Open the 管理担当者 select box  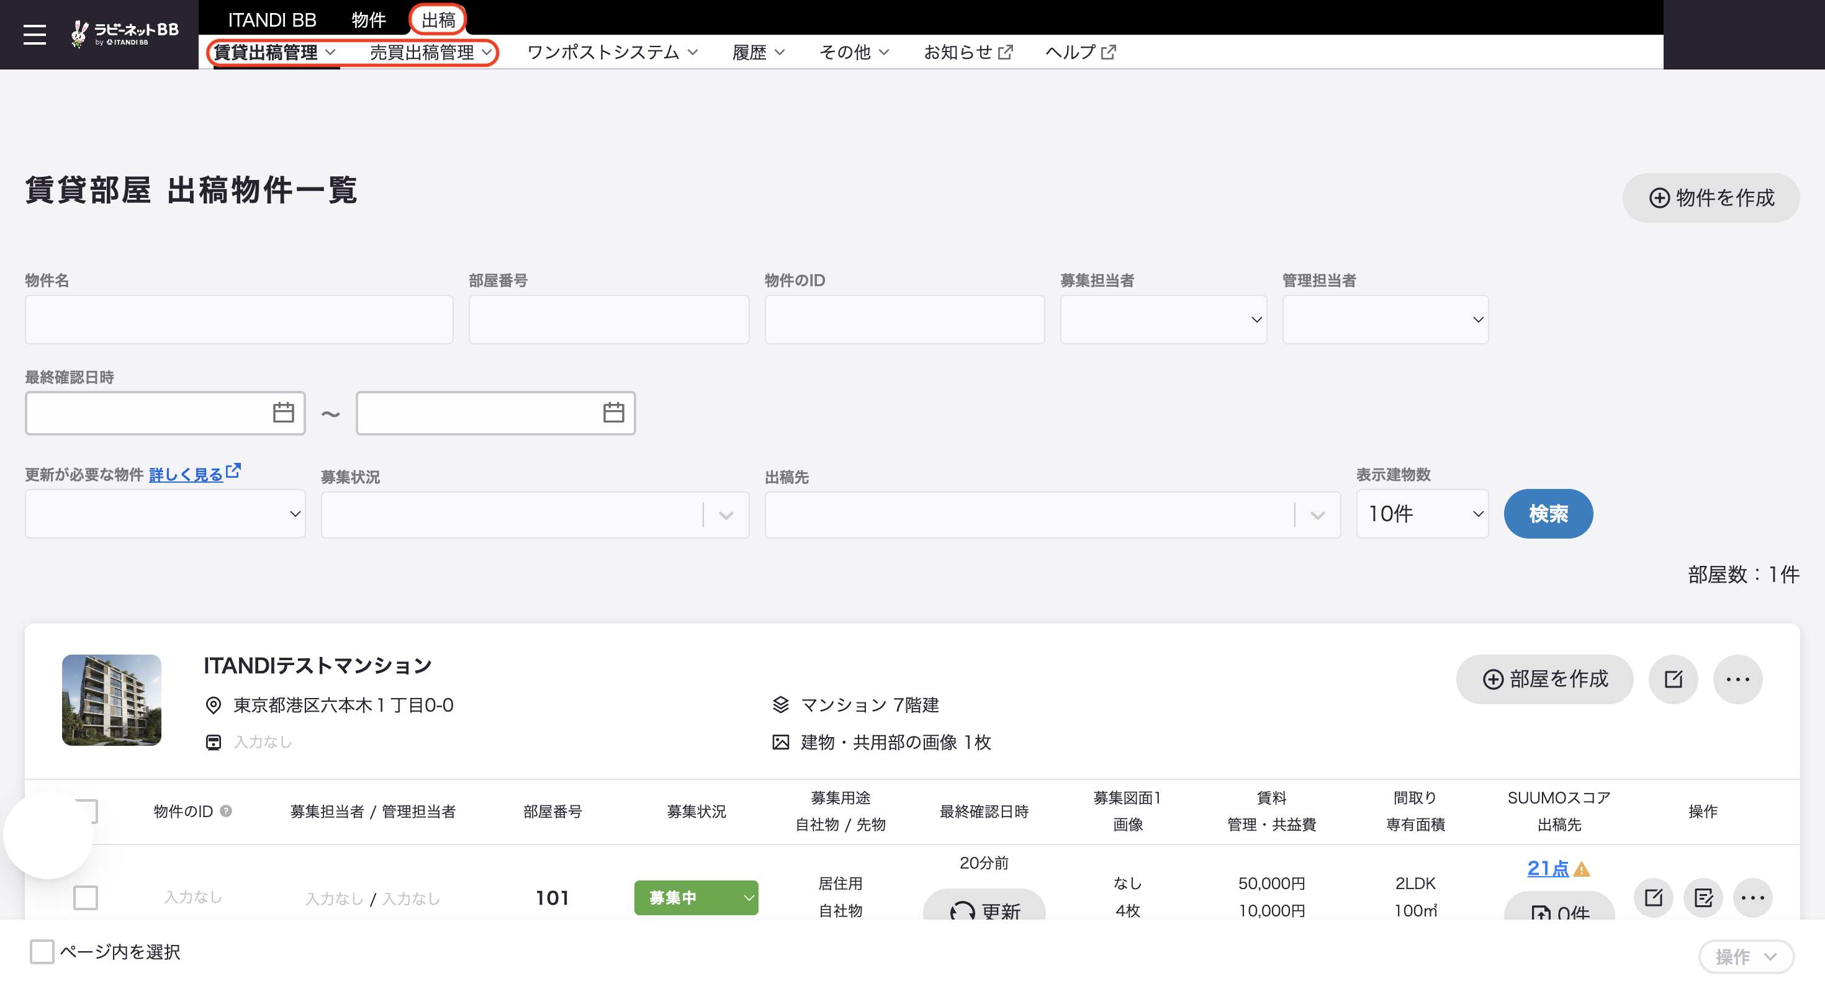[1385, 320]
